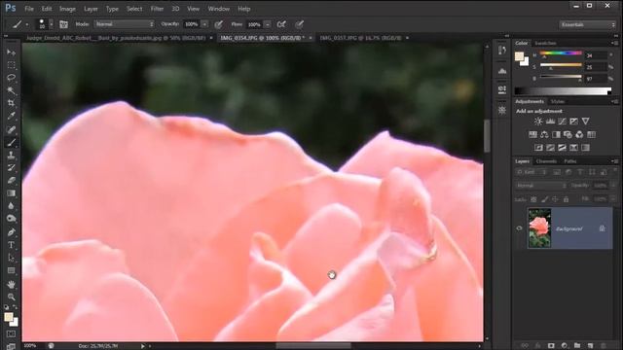The height and width of the screenshot is (350, 623).
Task: Add an Exposure adjustment
Action: 573,121
